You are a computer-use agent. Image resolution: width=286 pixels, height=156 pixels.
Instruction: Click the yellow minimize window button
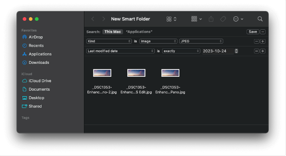(x=30, y=19)
